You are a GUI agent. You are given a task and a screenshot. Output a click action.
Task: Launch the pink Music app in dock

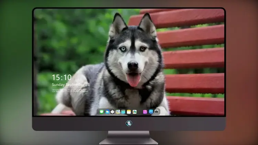145,112
